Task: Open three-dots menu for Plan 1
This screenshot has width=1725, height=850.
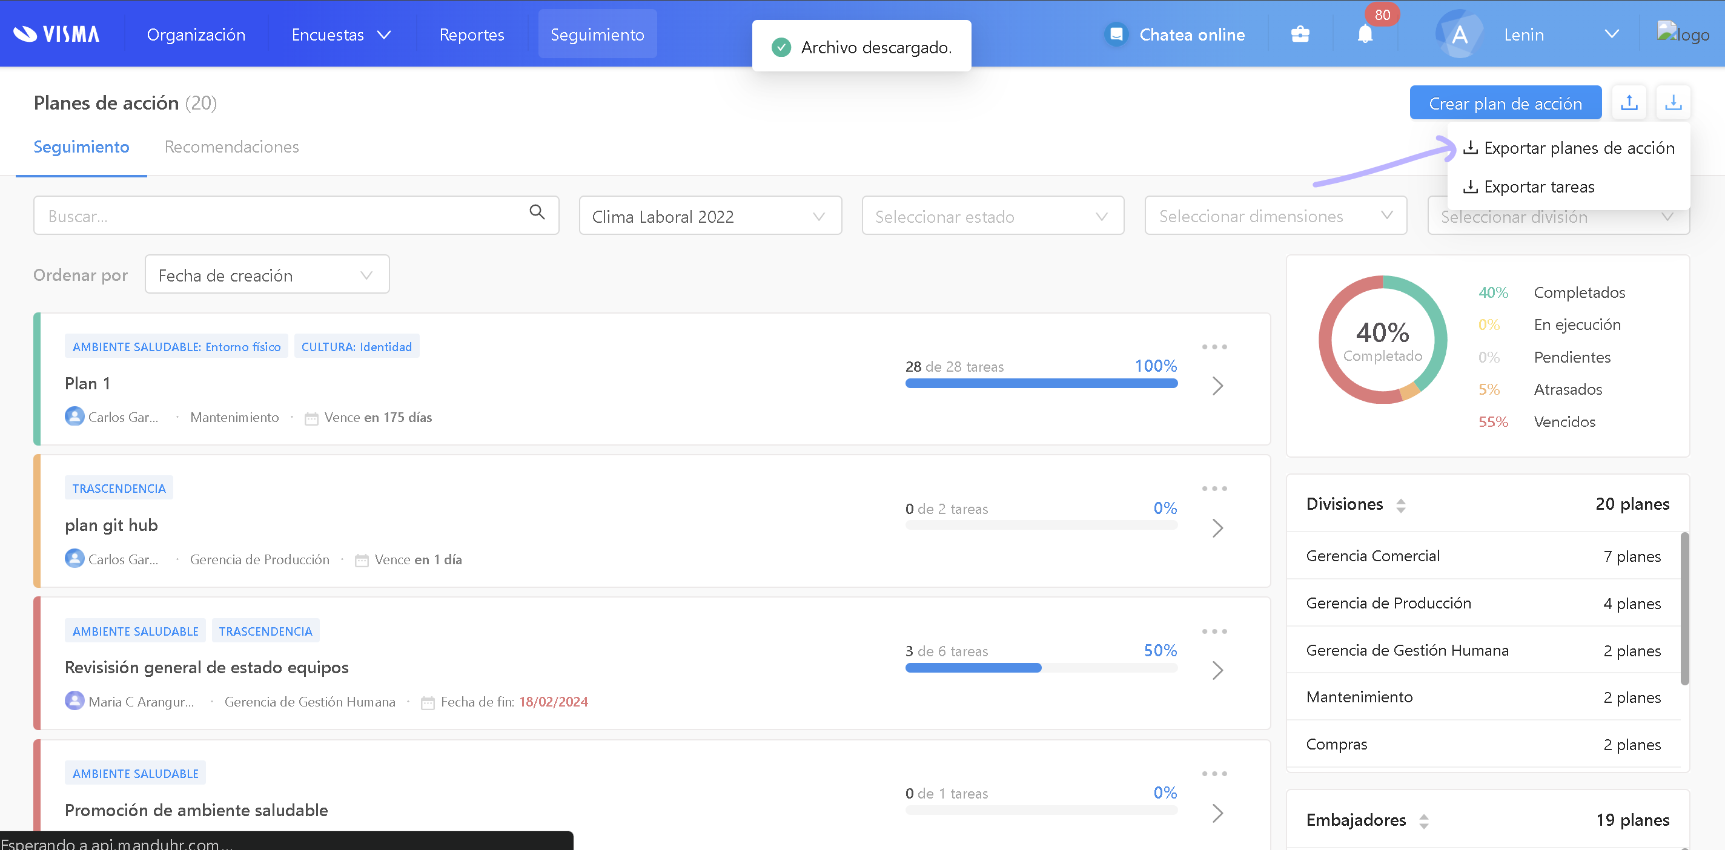Action: (1214, 347)
